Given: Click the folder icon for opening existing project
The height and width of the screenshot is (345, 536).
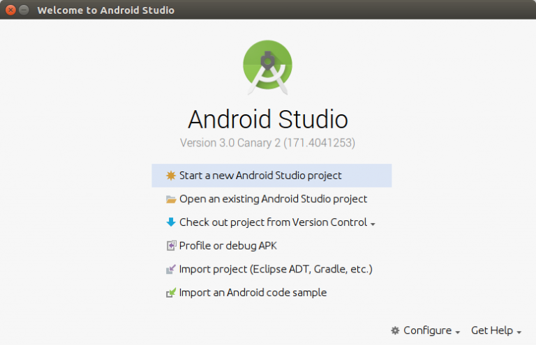Looking at the screenshot, I should 171,199.
